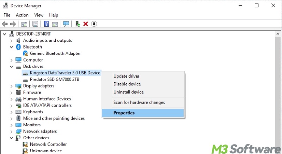Expand the Firmware category
282x154 pixels.
tap(11, 92)
